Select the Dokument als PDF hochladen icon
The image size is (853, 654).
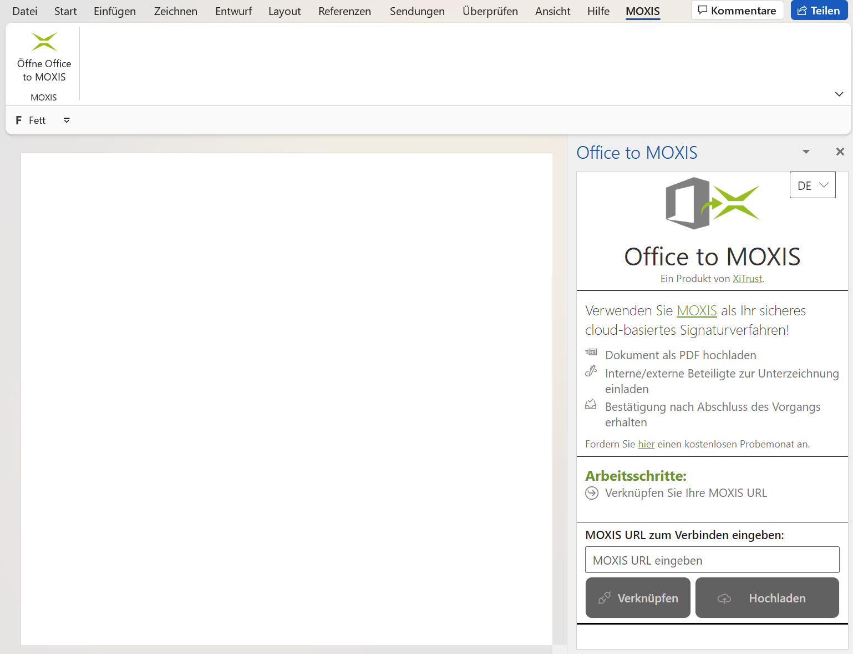[591, 353]
